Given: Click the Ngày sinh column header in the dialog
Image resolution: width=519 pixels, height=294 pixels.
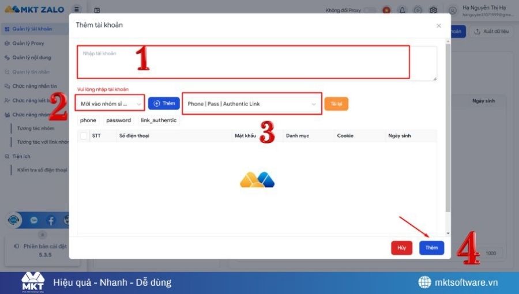Looking at the screenshot, I should [x=400, y=135].
